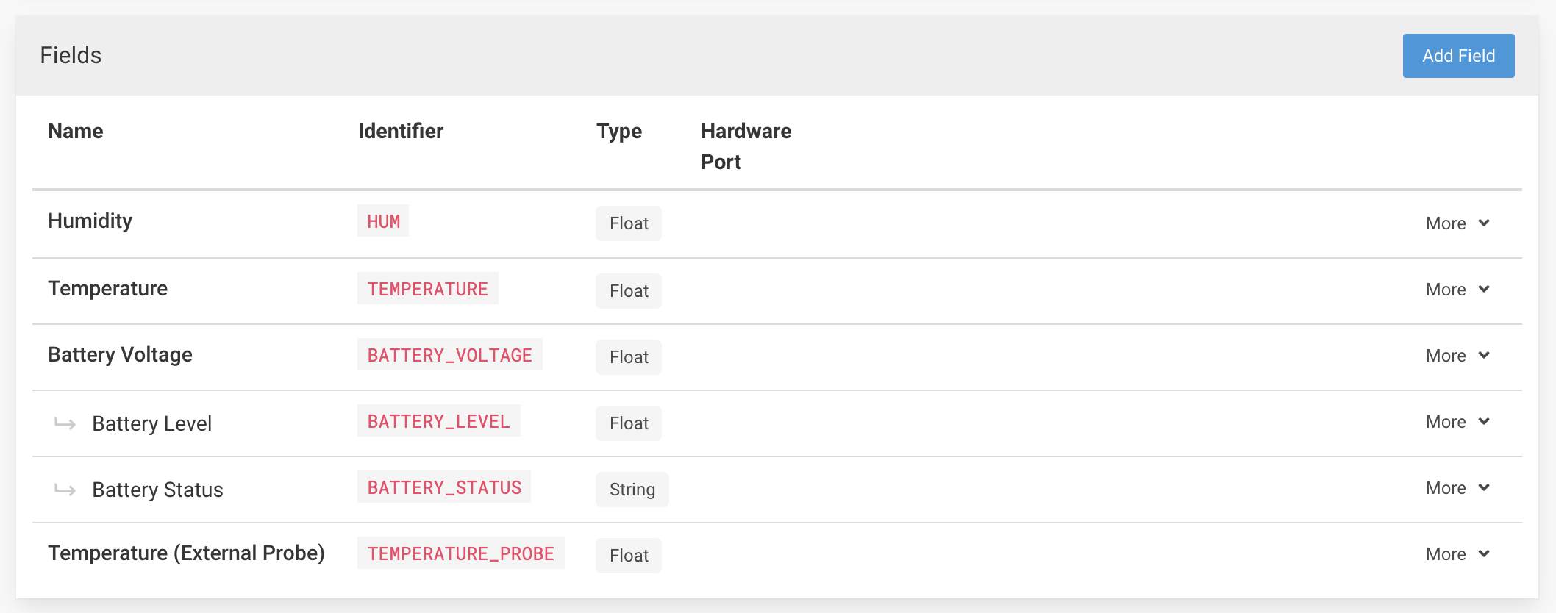The image size is (1556, 613).
Task: Expand More for Temperature (External Probe)
Action: point(1457,554)
